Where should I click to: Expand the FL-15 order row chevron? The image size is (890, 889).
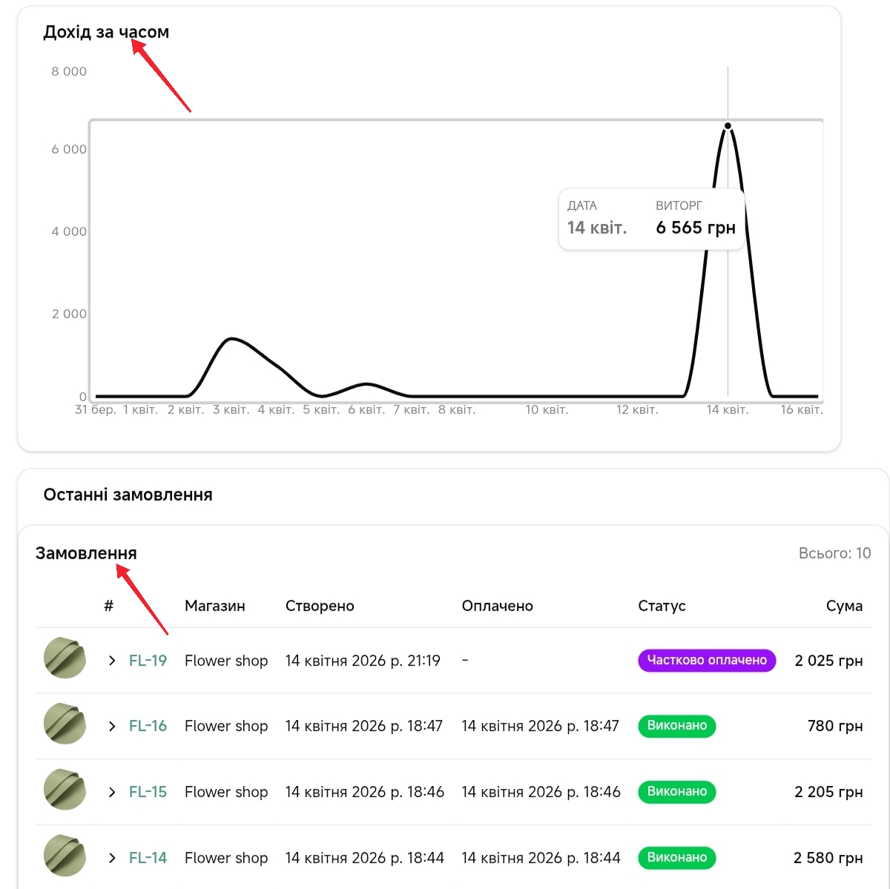(112, 792)
